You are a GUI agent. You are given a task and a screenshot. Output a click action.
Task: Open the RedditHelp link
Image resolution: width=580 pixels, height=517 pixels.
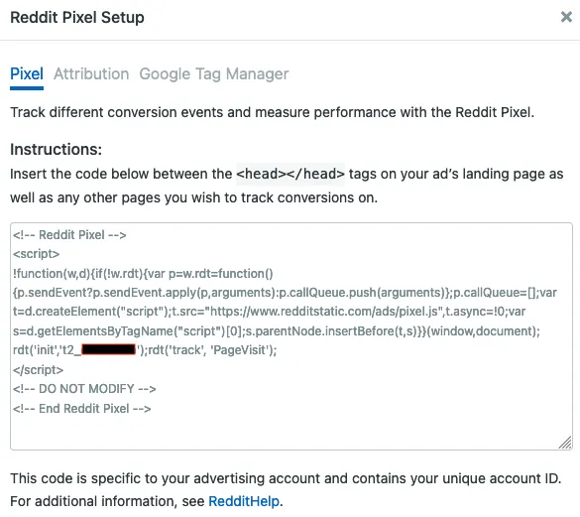coord(244,501)
